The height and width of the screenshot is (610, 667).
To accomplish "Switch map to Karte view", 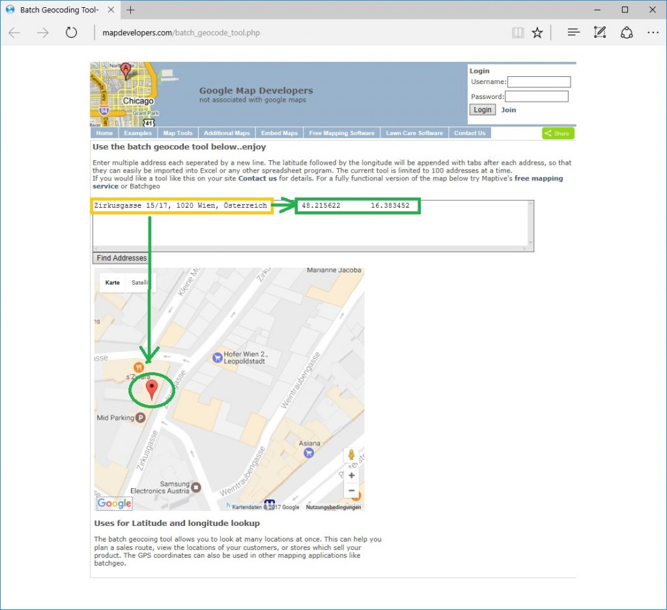I will pos(112,282).
